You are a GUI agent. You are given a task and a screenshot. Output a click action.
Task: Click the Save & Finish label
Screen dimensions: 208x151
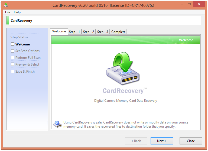tap(25, 72)
